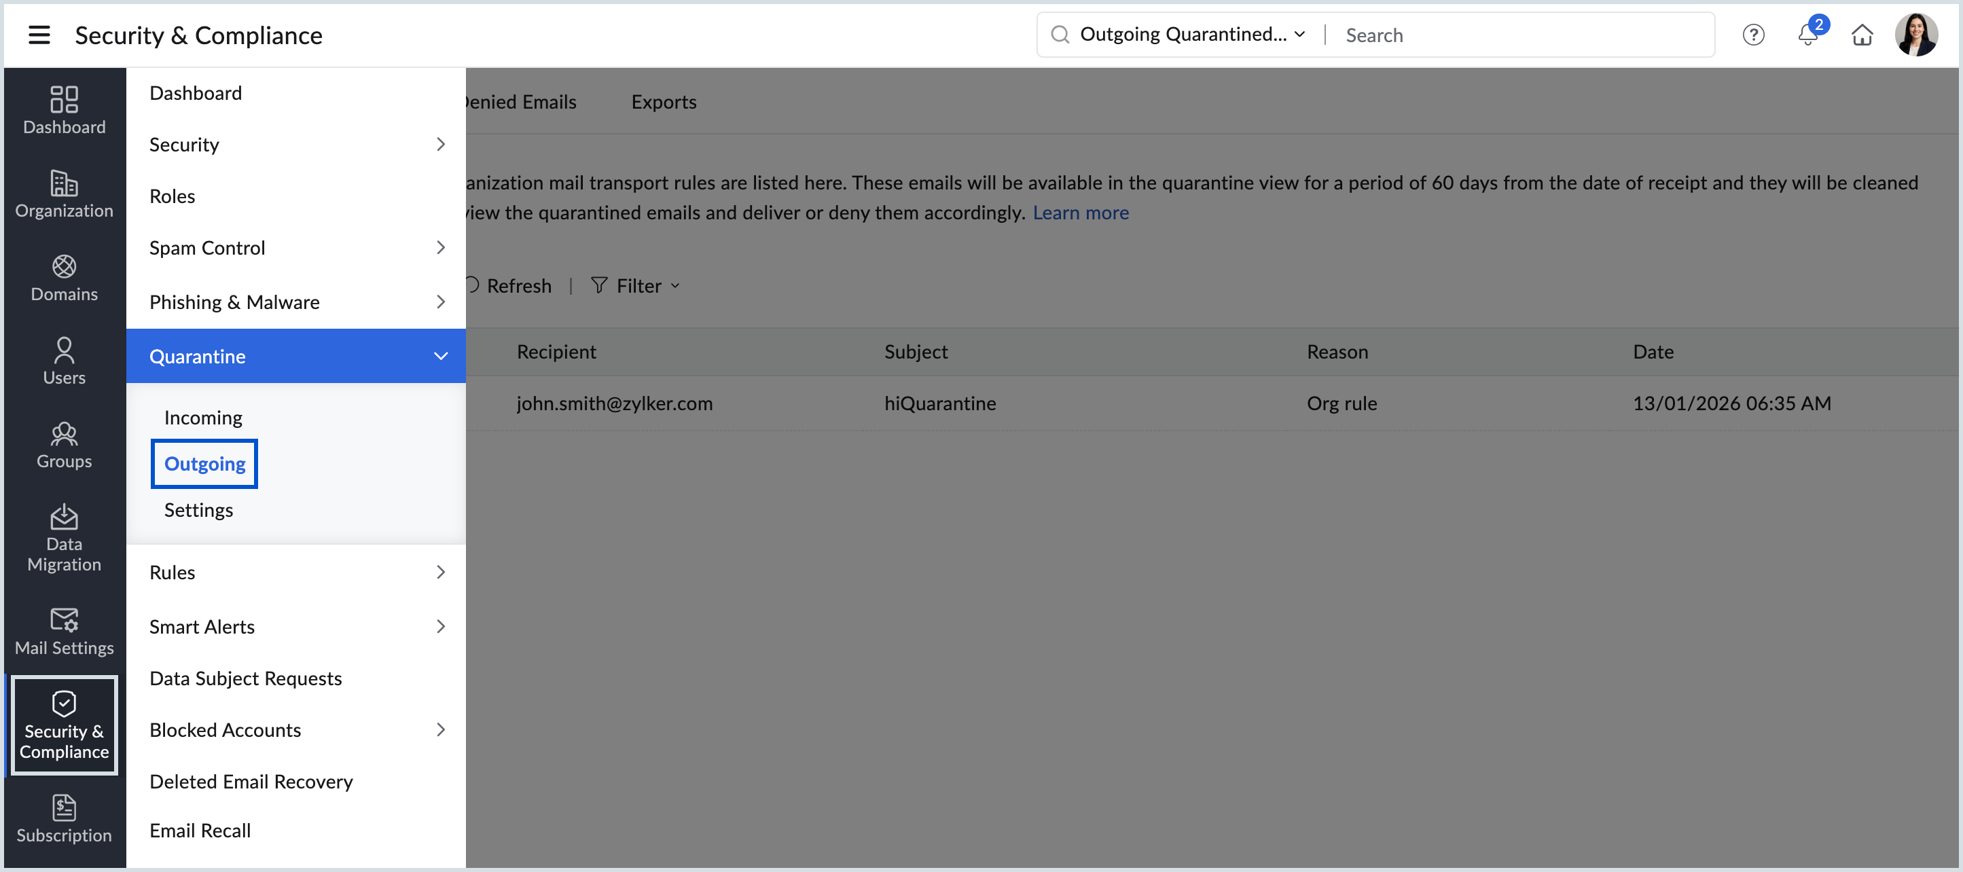Viewport: 1963px width, 872px height.
Task: Open the notifications bell icon
Action: click(x=1807, y=35)
